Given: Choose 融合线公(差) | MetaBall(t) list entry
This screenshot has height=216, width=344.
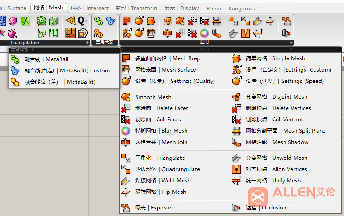Looking at the screenshot, I should (x=64, y=82).
